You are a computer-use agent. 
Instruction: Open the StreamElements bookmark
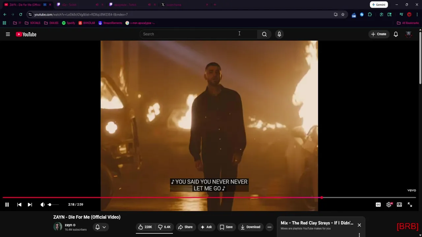point(110,23)
